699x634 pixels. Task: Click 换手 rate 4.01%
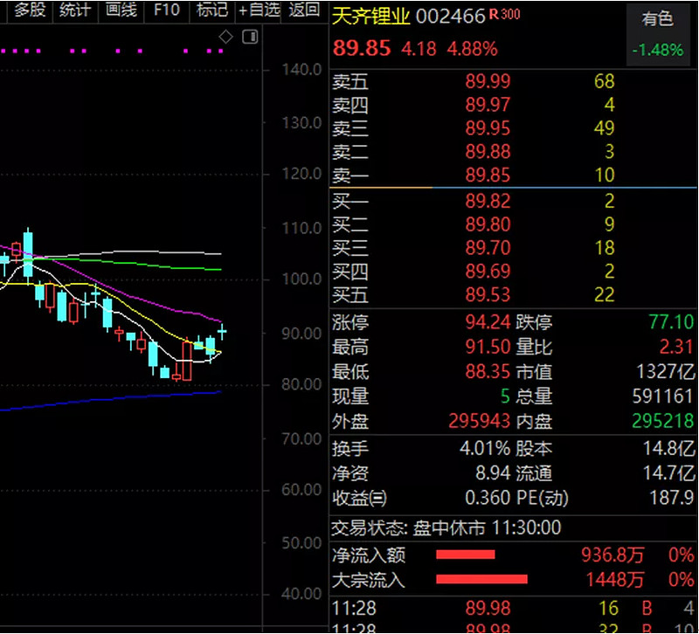tap(485, 449)
